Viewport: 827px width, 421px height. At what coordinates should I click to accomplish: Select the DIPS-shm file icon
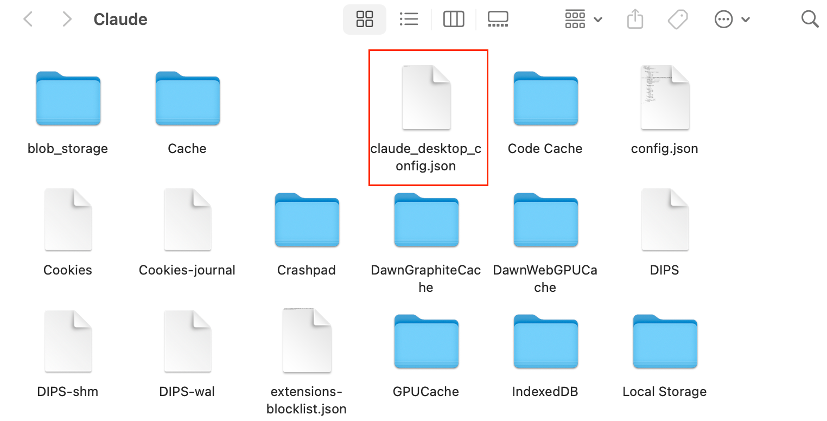click(x=68, y=341)
